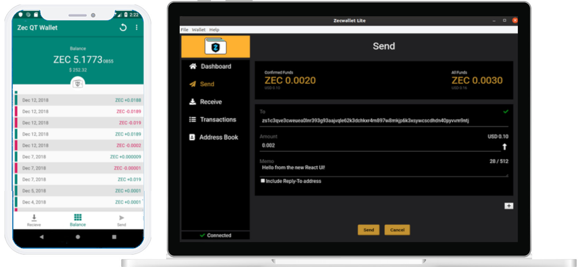Click the USD 0.10 amount label
The image size is (579, 267).
click(498, 137)
